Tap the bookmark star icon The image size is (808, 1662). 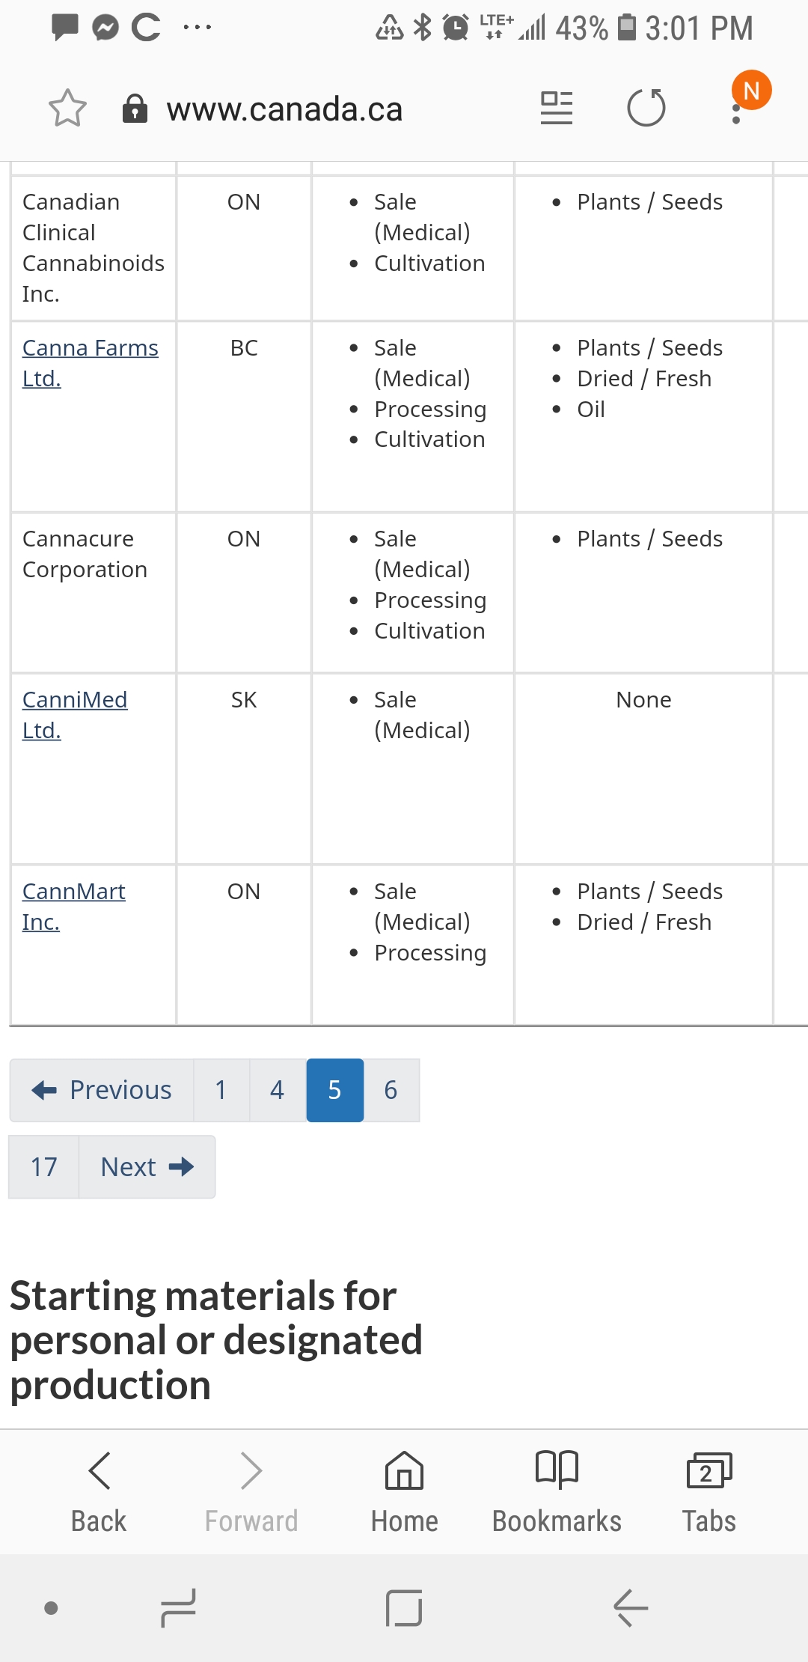(x=67, y=109)
